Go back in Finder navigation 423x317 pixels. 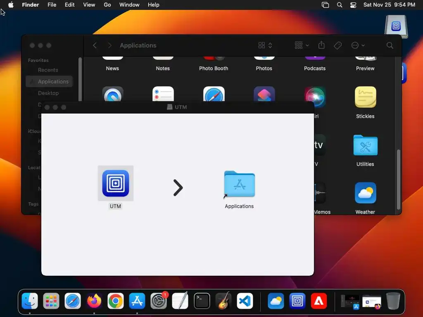pyautogui.click(x=95, y=45)
